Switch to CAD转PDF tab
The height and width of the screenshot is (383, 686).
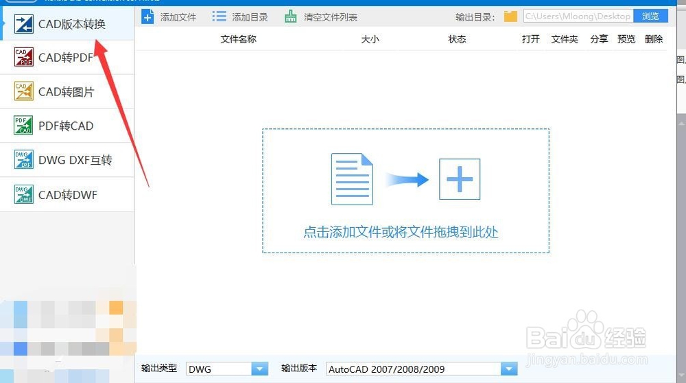click(x=67, y=58)
